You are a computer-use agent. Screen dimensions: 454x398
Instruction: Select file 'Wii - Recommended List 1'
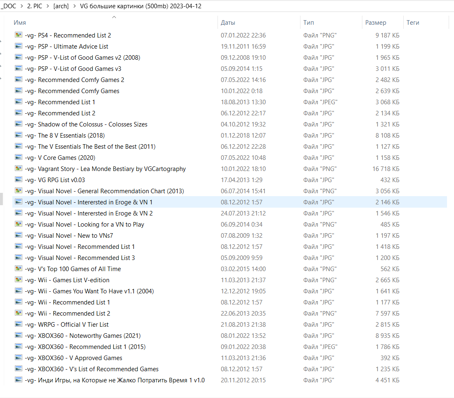coord(67,302)
